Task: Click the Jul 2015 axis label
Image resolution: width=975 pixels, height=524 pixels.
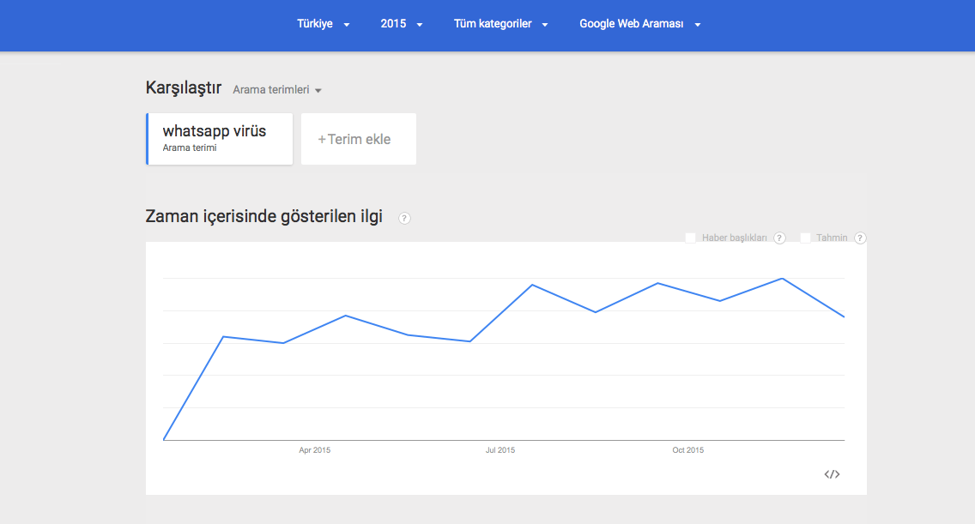Action: (500, 450)
